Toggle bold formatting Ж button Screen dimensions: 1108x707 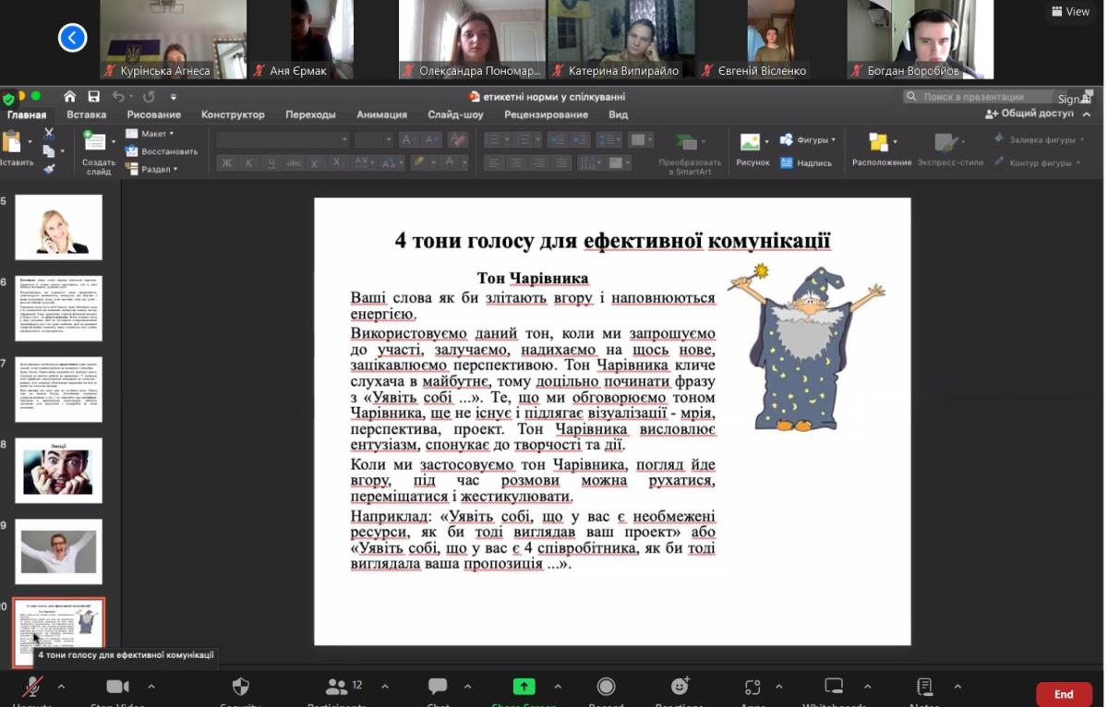point(226,163)
